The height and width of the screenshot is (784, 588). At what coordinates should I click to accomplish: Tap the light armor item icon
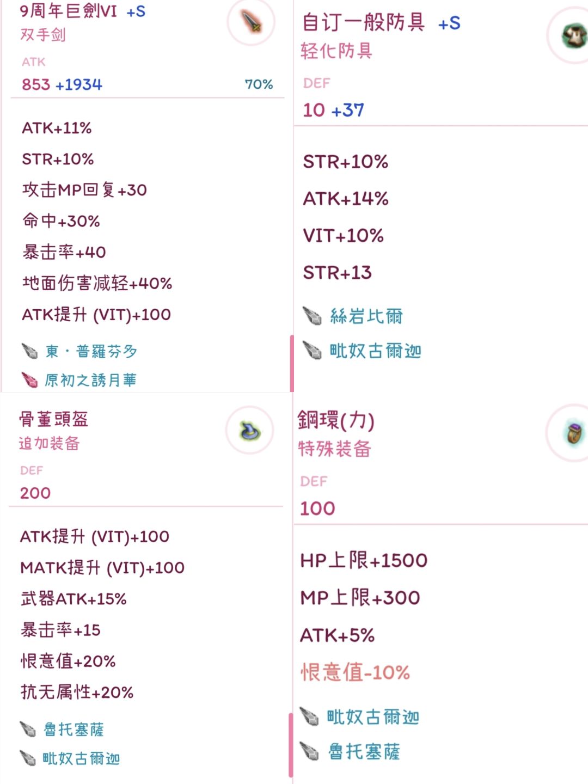(x=574, y=36)
